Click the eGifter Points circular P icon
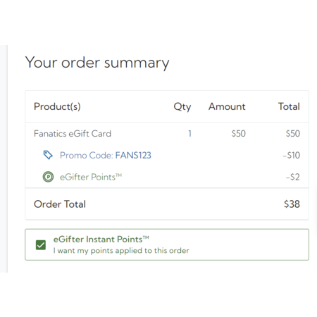The image size is (317, 317). (48, 177)
